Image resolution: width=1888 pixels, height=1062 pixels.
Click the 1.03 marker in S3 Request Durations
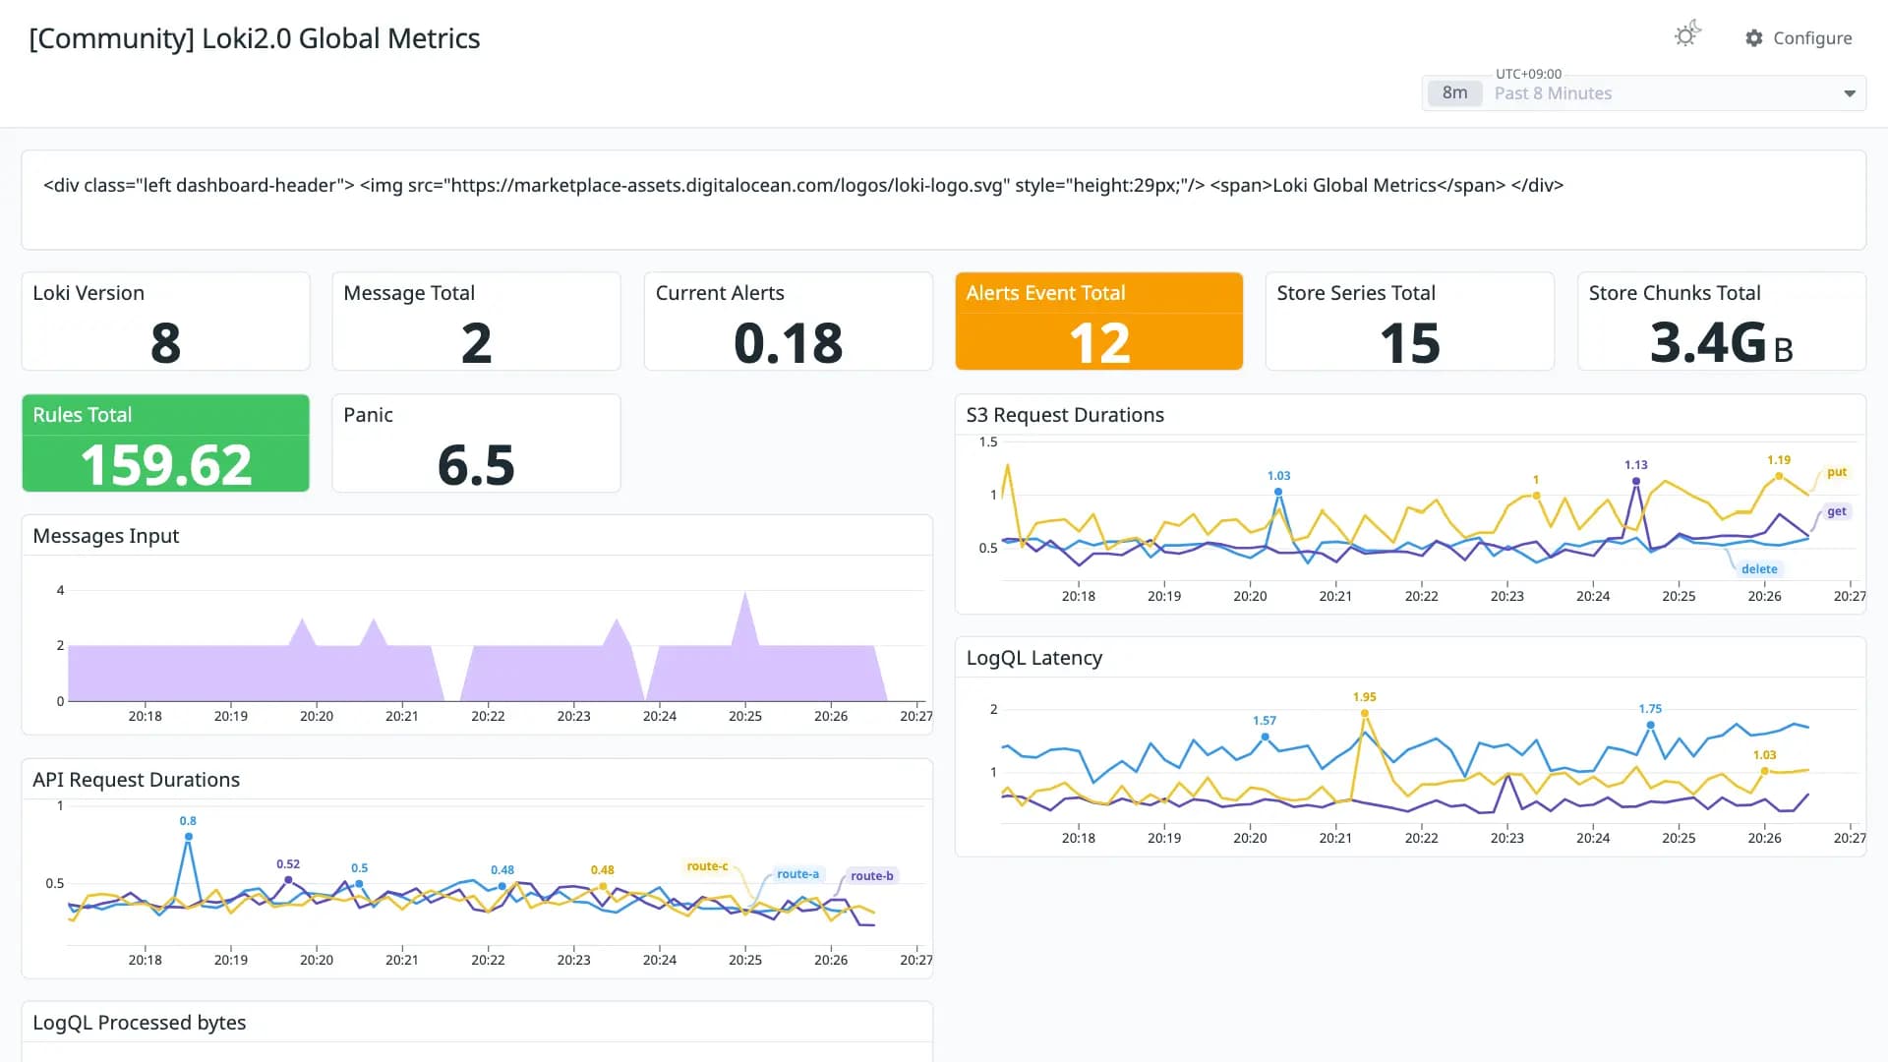1278,491
